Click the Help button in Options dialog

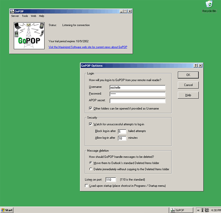click(x=188, y=95)
